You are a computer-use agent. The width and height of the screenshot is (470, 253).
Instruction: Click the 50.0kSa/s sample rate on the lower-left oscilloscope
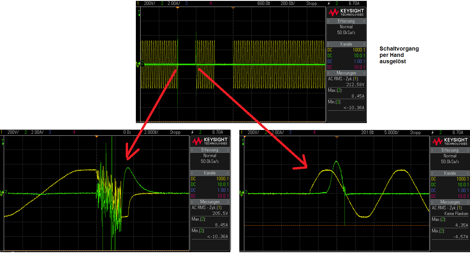(x=210, y=161)
